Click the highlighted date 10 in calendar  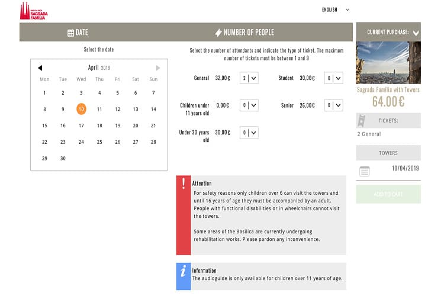tap(81, 109)
